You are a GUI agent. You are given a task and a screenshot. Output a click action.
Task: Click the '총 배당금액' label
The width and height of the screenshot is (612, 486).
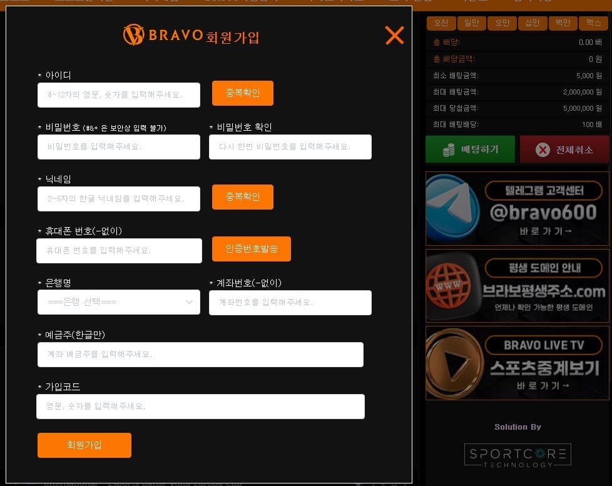coord(454,59)
